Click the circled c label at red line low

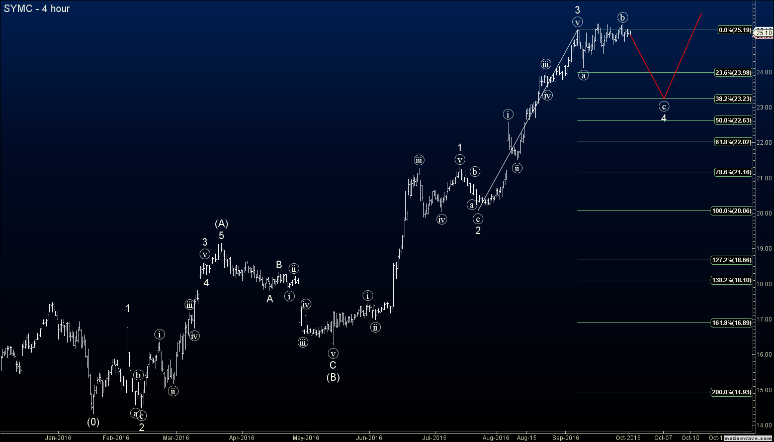click(x=664, y=106)
